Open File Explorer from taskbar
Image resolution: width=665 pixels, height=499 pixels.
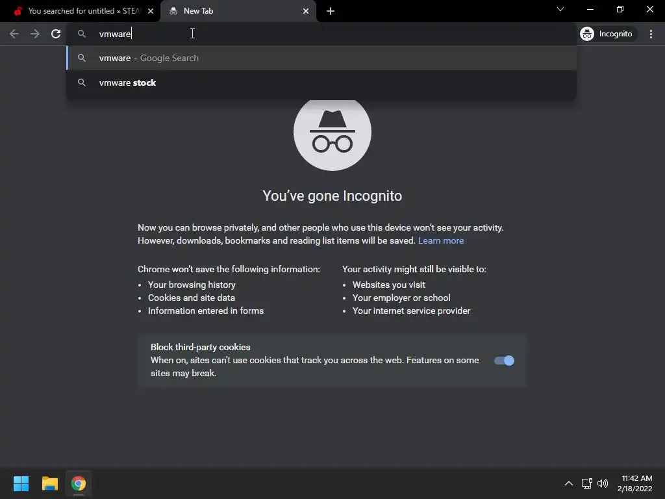coord(49,483)
